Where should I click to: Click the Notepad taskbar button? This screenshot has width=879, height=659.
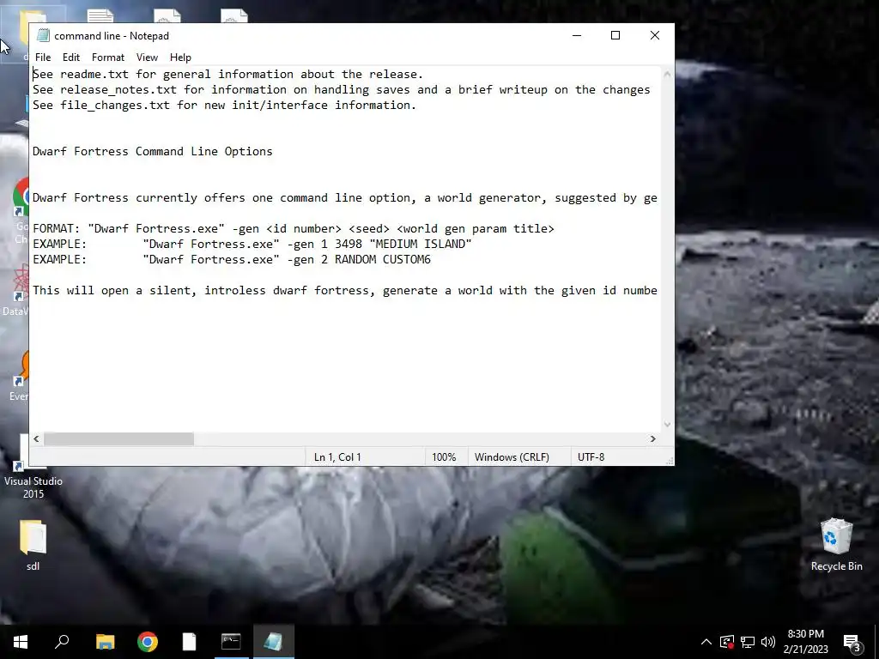273,642
